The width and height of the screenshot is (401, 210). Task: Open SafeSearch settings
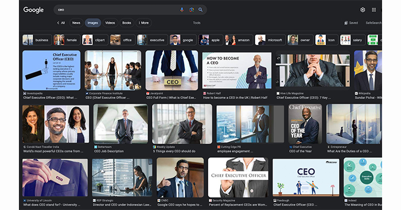point(373,23)
